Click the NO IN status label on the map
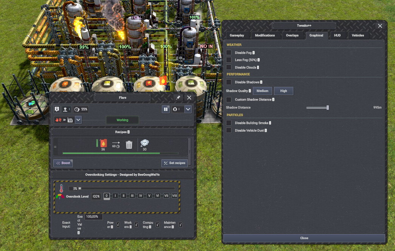 coord(206,46)
